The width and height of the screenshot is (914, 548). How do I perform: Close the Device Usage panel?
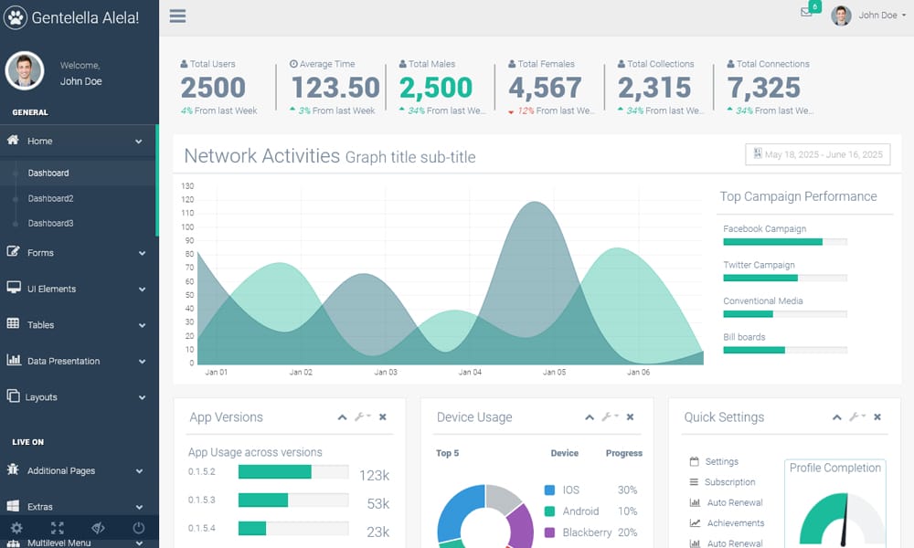pyautogui.click(x=630, y=417)
